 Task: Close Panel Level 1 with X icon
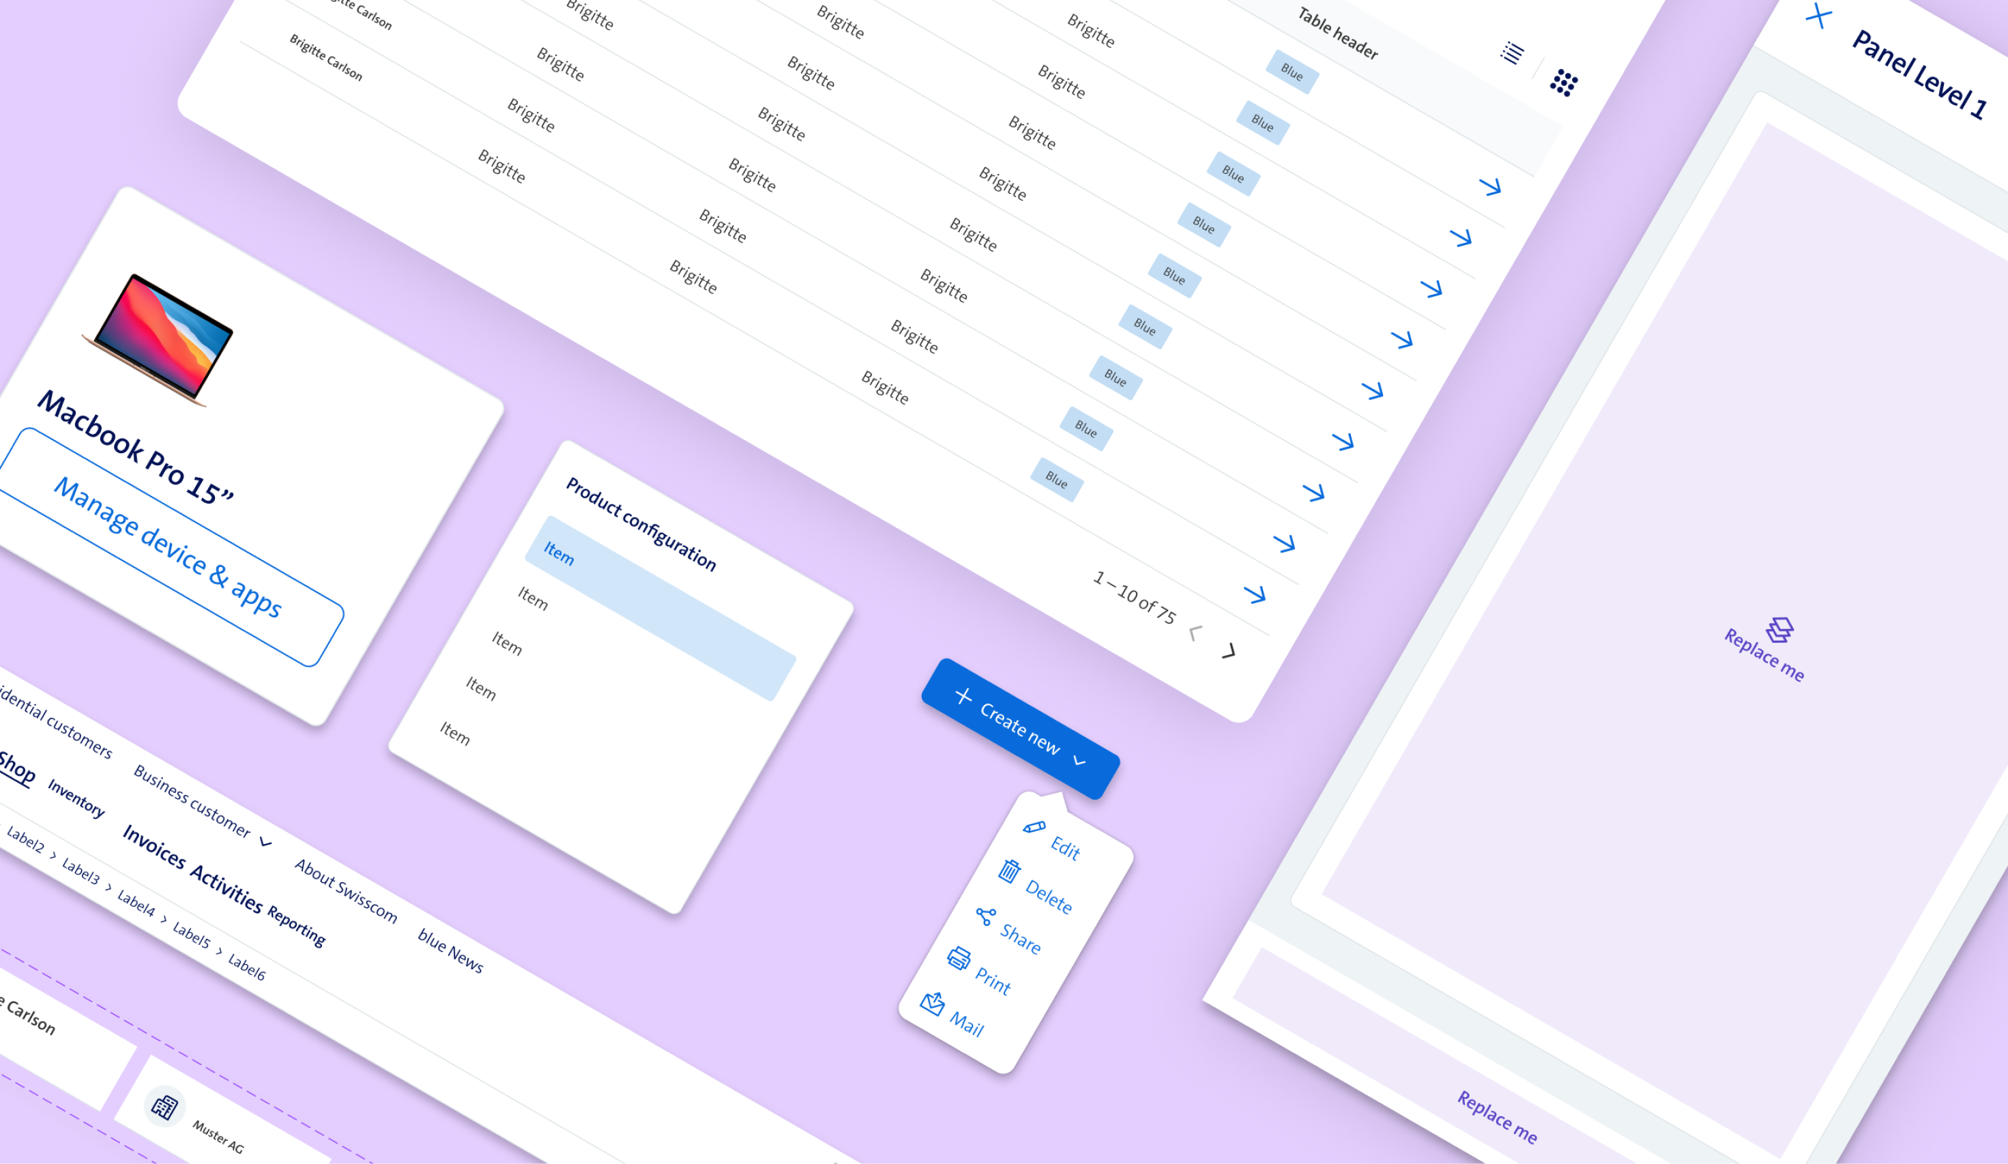pos(1818,15)
